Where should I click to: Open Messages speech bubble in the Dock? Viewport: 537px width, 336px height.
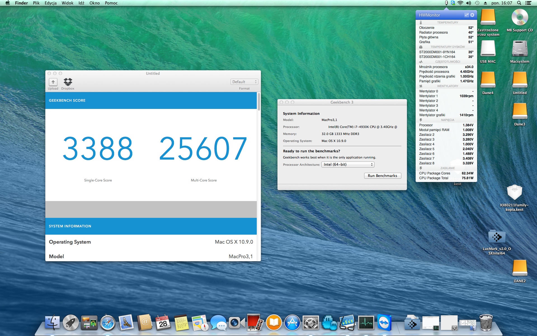pos(218,323)
